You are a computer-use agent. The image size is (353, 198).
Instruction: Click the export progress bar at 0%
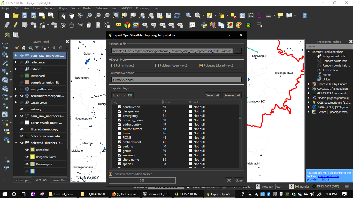pos(142,180)
